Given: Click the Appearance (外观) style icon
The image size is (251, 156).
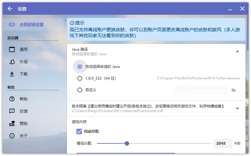Looking at the screenshot, I should (x=12, y=62).
